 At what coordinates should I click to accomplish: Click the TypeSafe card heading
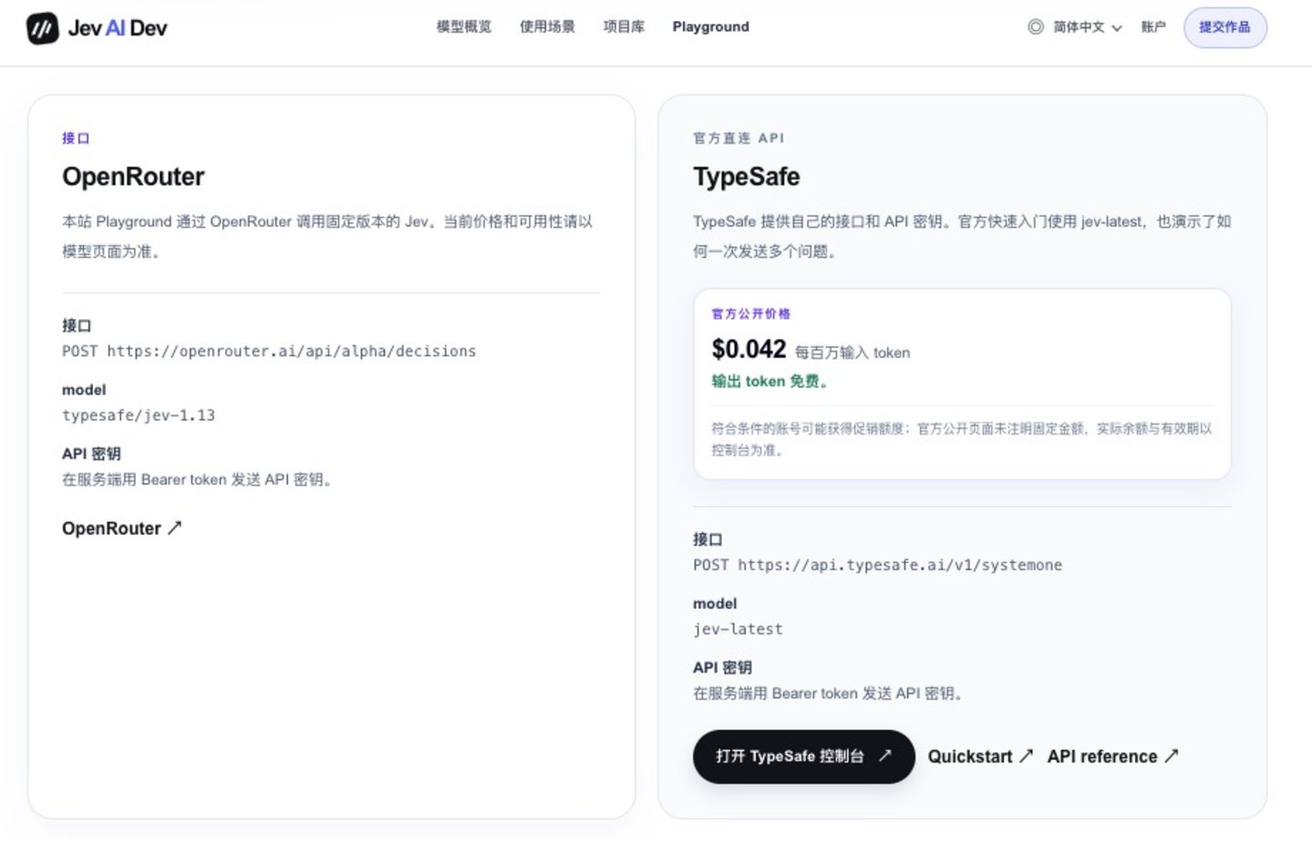tap(747, 177)
